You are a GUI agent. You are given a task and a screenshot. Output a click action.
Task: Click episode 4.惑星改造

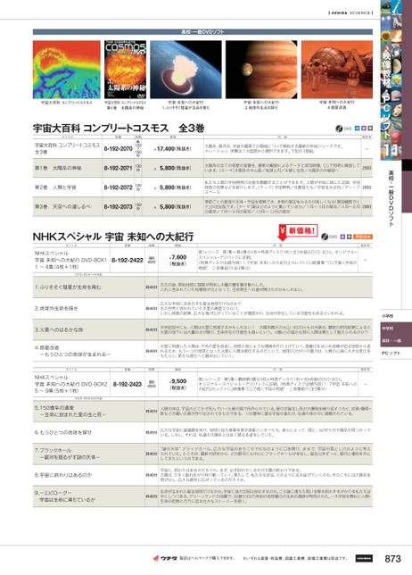pos(72,351)
